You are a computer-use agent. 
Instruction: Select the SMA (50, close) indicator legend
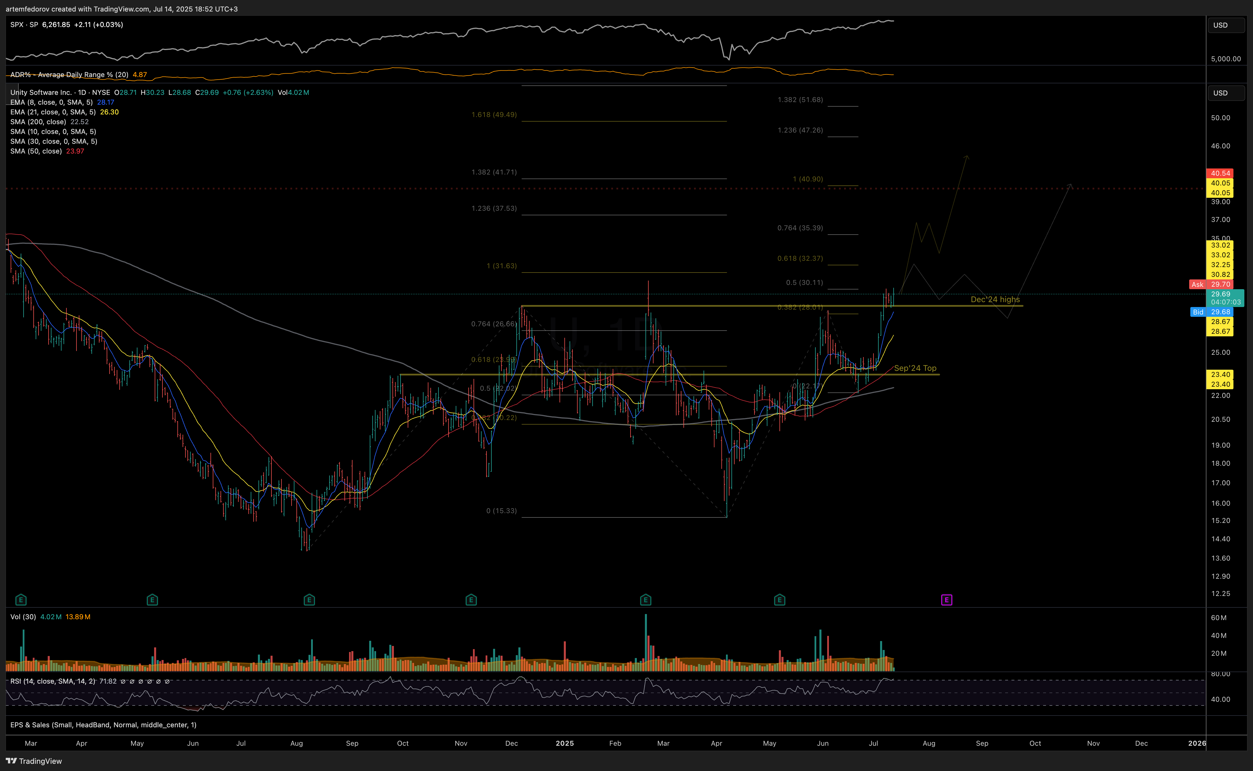coord(36,151)
